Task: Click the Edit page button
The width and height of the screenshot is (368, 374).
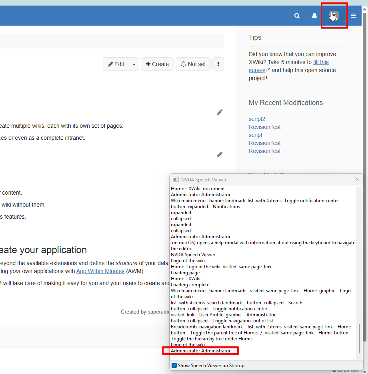Action: pyautogui.click(x=116, y=64)
